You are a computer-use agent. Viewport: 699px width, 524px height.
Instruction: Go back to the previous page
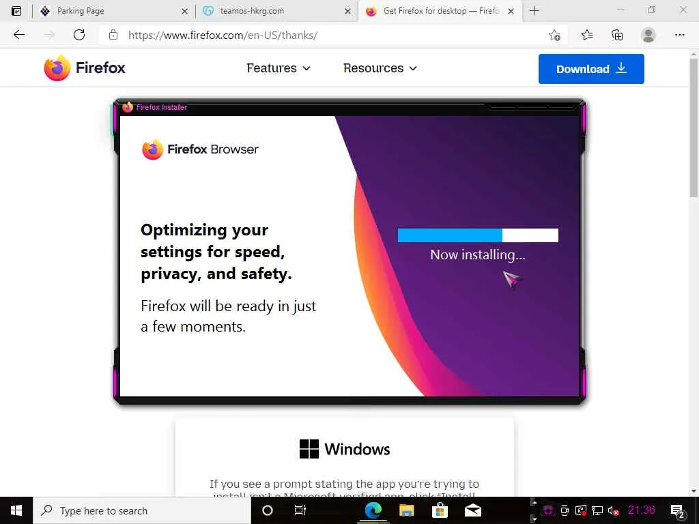coord(18,35)
